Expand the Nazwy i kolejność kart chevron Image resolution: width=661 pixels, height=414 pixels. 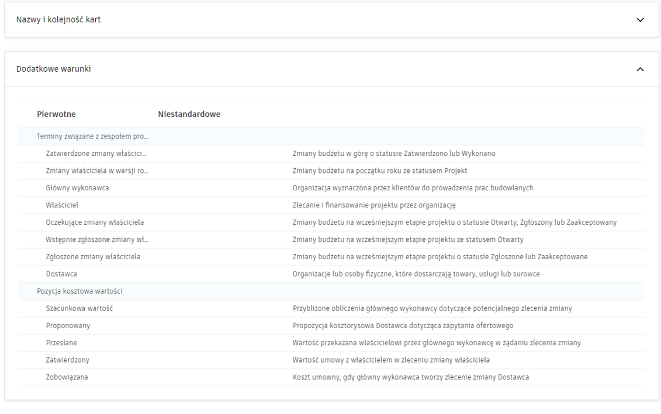click(640, 20)
